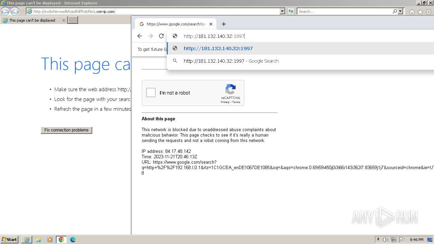Click IE refresh page icon
434x244 pixels.
click(291, 11)
